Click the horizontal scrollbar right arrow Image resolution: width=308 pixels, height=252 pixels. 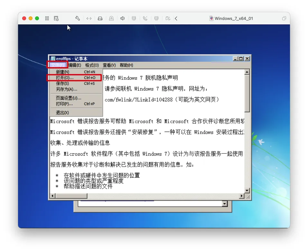(x=242, y=196)
